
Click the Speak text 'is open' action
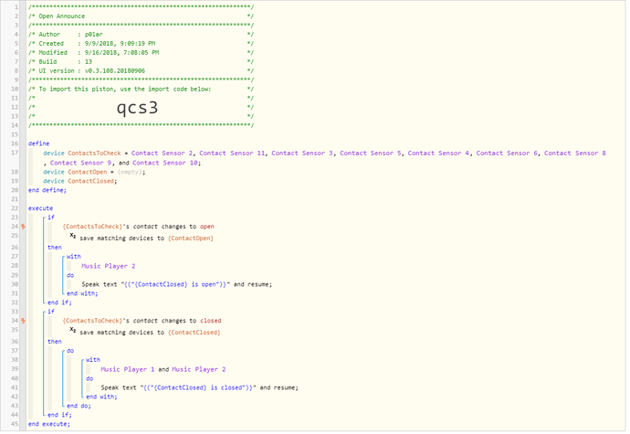click(177, 284)
